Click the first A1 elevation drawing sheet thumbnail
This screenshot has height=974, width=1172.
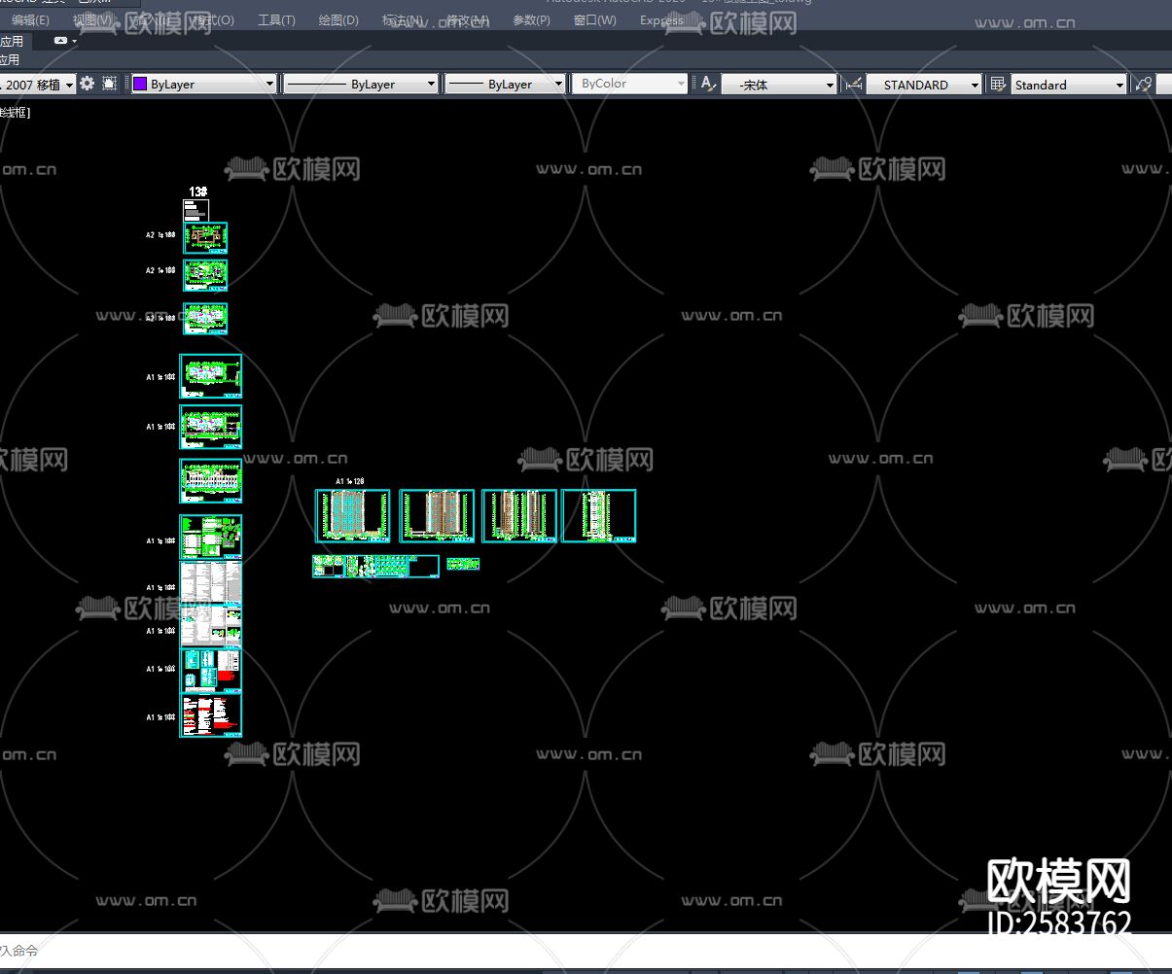coord(352,515)
